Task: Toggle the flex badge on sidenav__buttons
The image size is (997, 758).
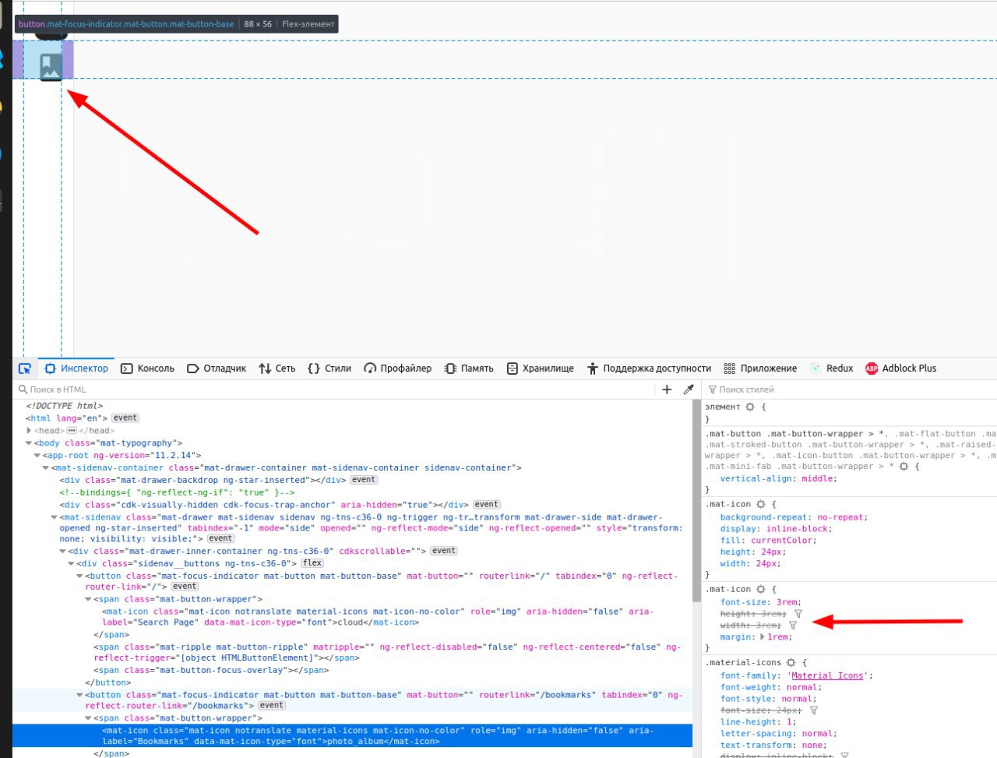Action: point(312,563)
